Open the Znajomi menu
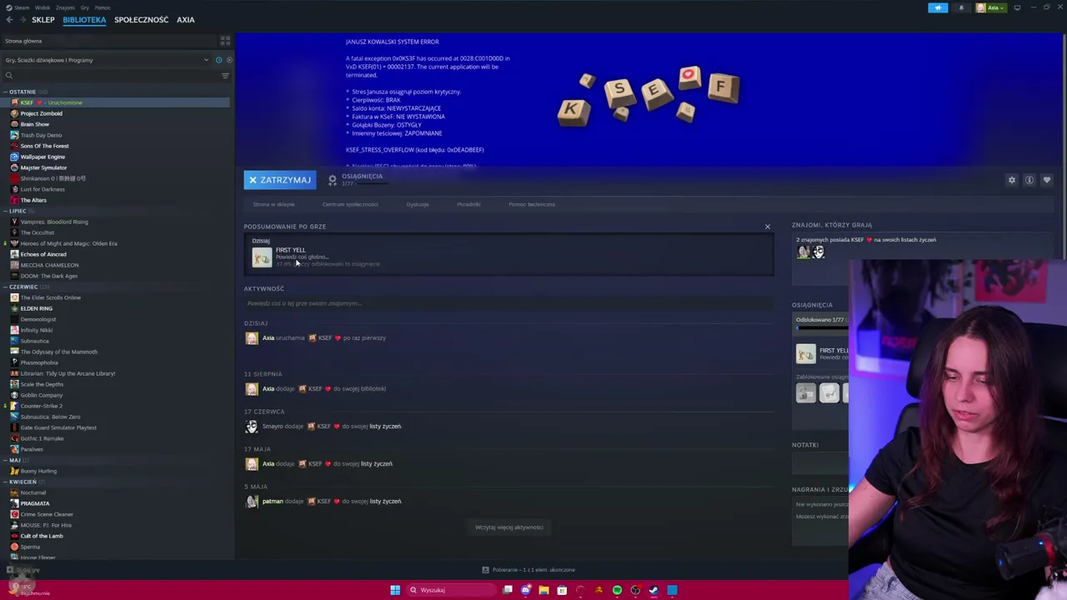1067x600 pixels. [65, 7]
